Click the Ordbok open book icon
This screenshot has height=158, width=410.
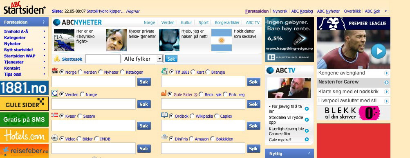pos(164,115)
